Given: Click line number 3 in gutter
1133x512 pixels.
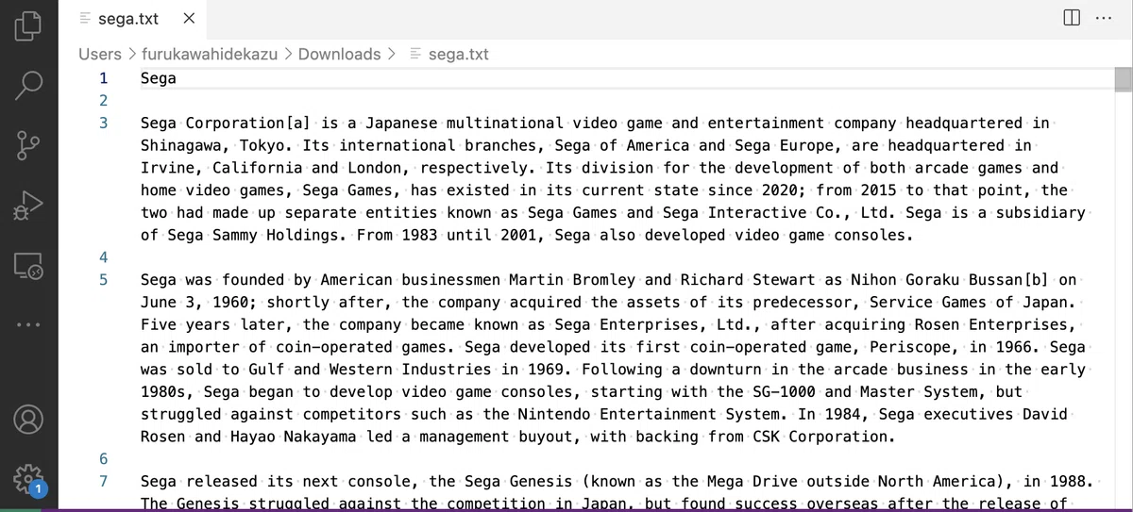Looking at the screenshot, I should point(103,123).
